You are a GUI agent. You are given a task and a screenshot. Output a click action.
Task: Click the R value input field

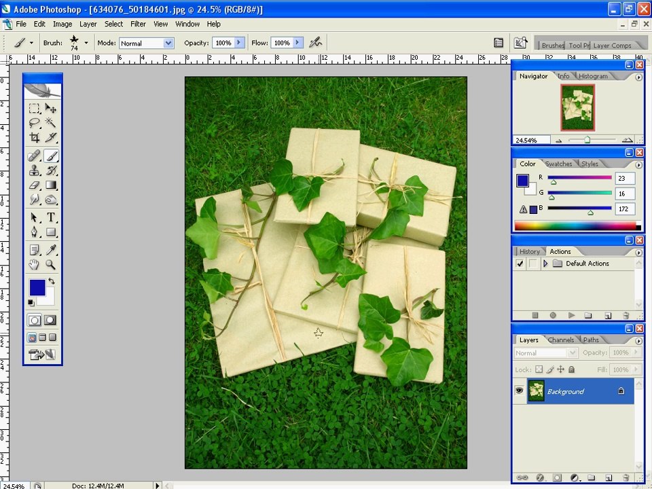coord(625,179)
